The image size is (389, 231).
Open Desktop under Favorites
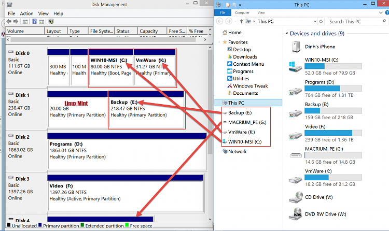(x=242, y=50)
